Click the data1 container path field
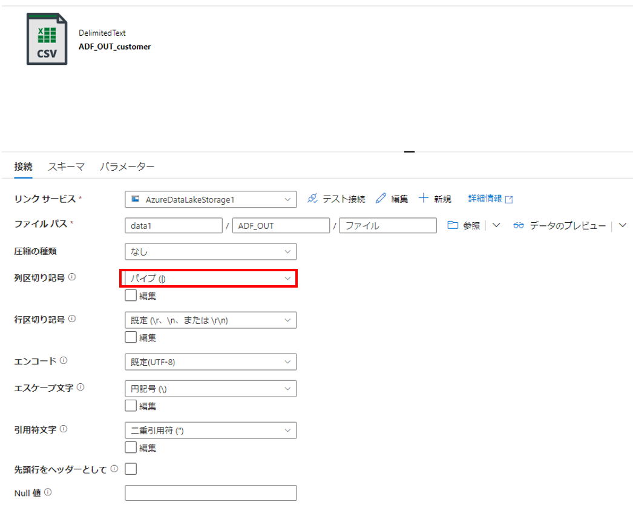 174,225
